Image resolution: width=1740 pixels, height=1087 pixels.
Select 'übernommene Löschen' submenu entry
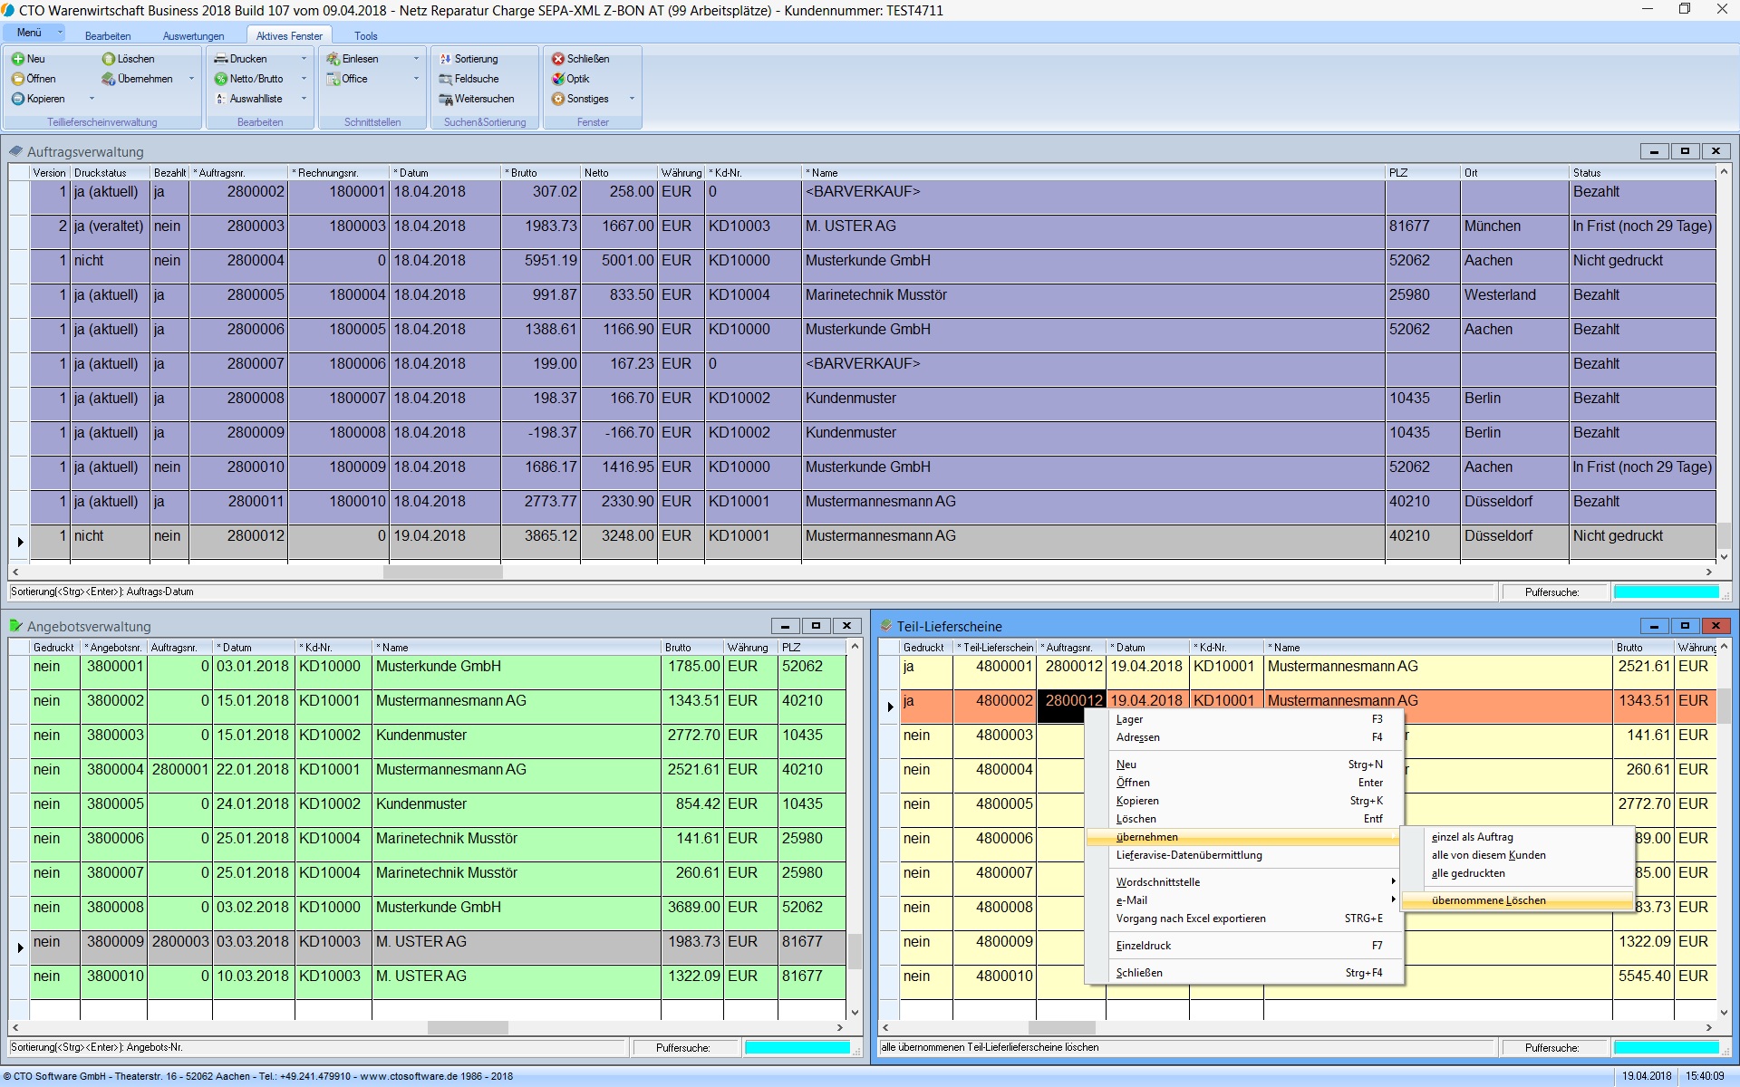pyautogui.click(x=1488, y=900)
